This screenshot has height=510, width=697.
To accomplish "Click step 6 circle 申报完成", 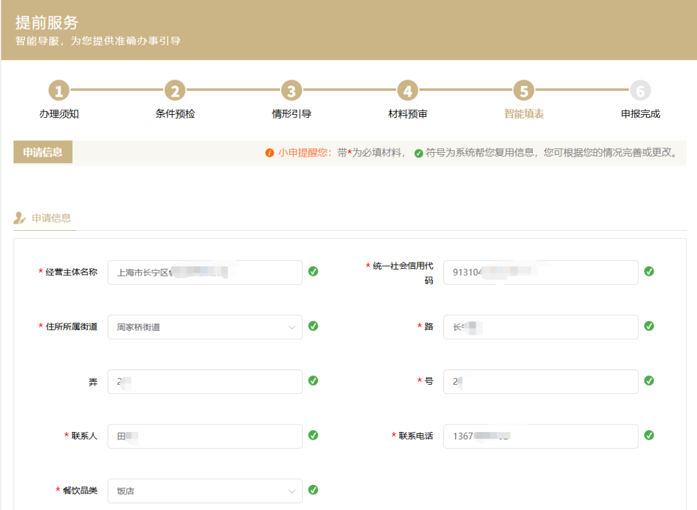I will 640,91.
